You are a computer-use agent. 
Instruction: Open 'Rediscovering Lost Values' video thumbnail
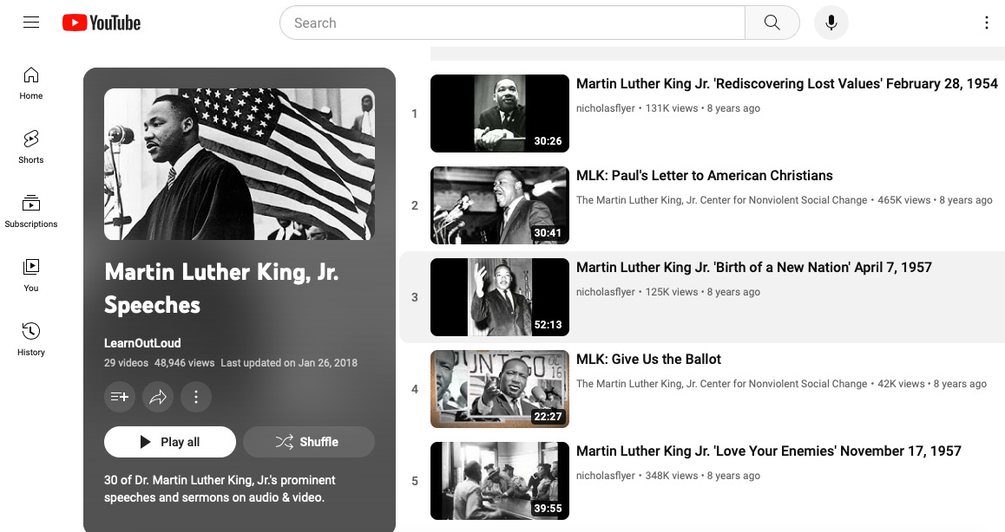click(x=500, y=114)
